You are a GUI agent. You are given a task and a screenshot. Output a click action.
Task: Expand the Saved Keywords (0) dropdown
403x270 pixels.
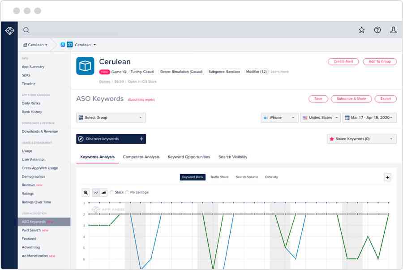[x=362, y=139]
